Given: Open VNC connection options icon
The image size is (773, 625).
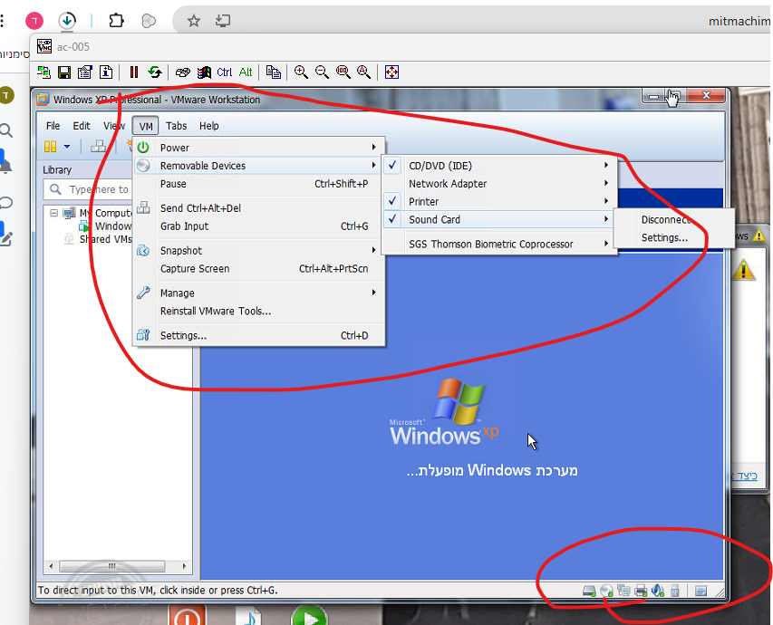Looking at the screenshot, I should pos(85,72).
